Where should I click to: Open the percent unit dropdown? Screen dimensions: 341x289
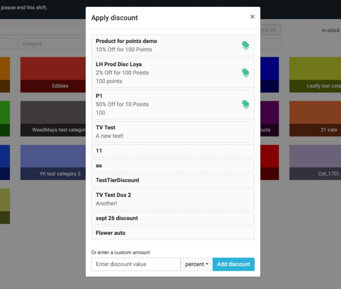[197, 264]
